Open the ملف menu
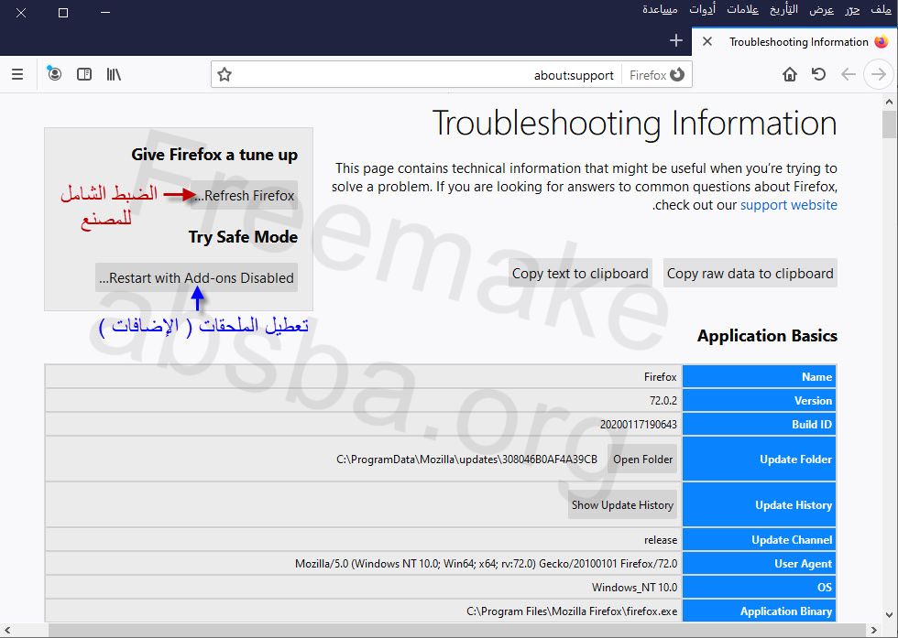This screenshot has height=638, width=898. (x=881, y=10)
